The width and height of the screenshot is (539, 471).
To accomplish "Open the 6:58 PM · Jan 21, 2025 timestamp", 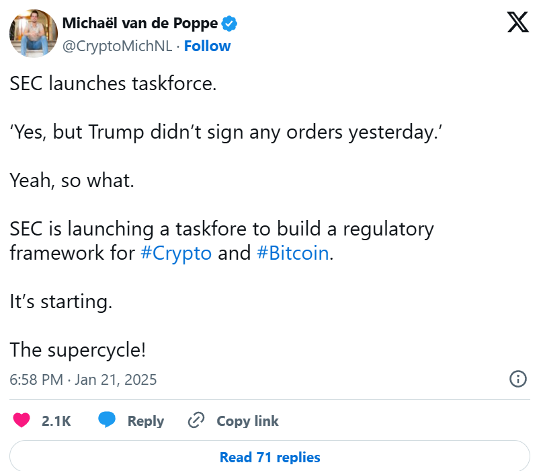I will coord(83,379).
